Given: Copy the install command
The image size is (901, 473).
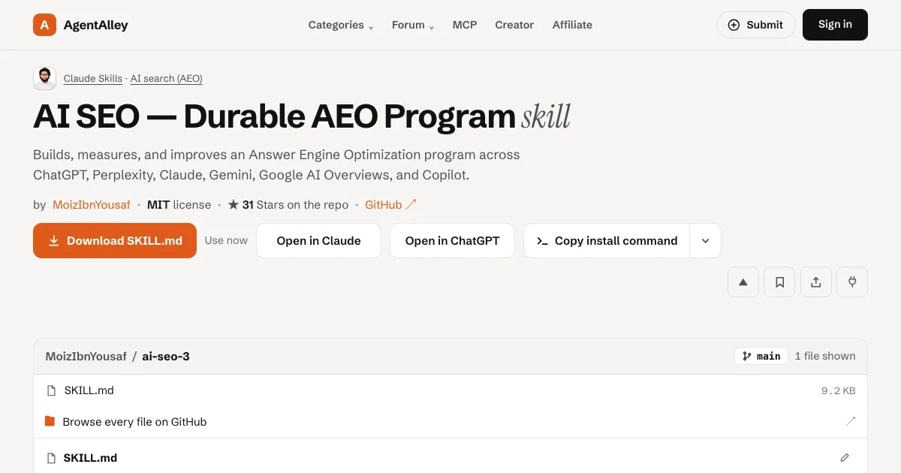Looking at the screenshot, I should click(607, 241).
